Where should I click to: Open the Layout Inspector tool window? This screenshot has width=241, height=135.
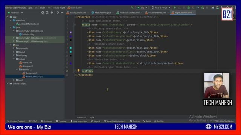tap(224, 121)
